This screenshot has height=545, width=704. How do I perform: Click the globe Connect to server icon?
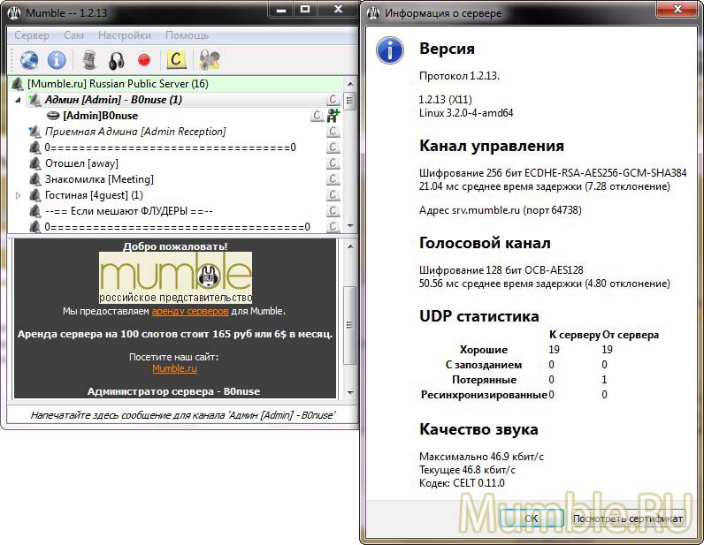point(30,60)
